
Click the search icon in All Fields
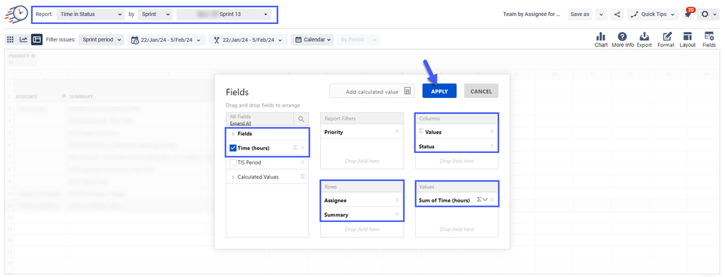301,120
